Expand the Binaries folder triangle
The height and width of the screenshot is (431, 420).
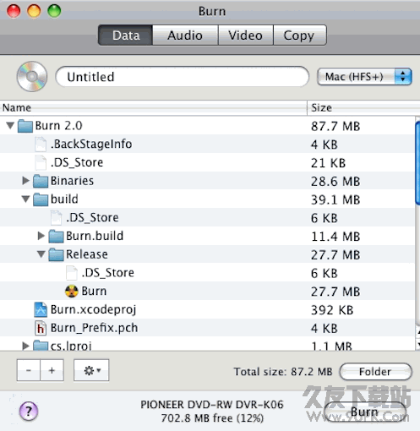[25, 181]
